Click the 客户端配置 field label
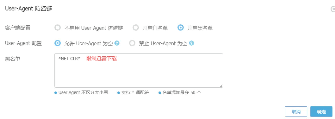335x119 pixels. click(x=17, y=28)
